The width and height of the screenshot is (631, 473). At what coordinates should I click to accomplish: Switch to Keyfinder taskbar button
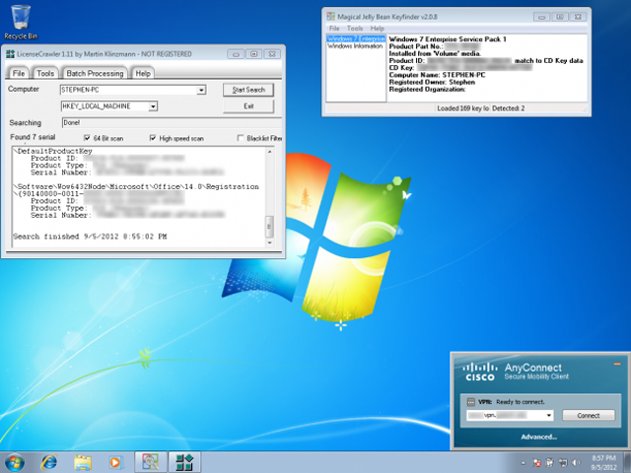pyautogui.click(x=150, y=462)
